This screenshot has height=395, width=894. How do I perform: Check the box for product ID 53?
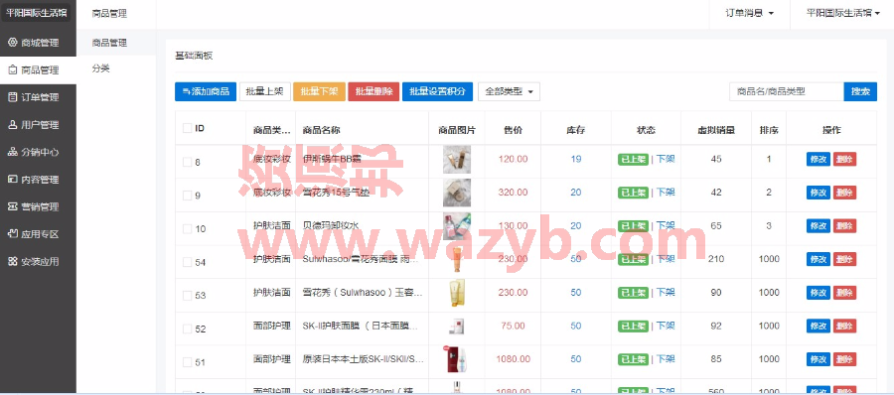click(x=187, y=295)
